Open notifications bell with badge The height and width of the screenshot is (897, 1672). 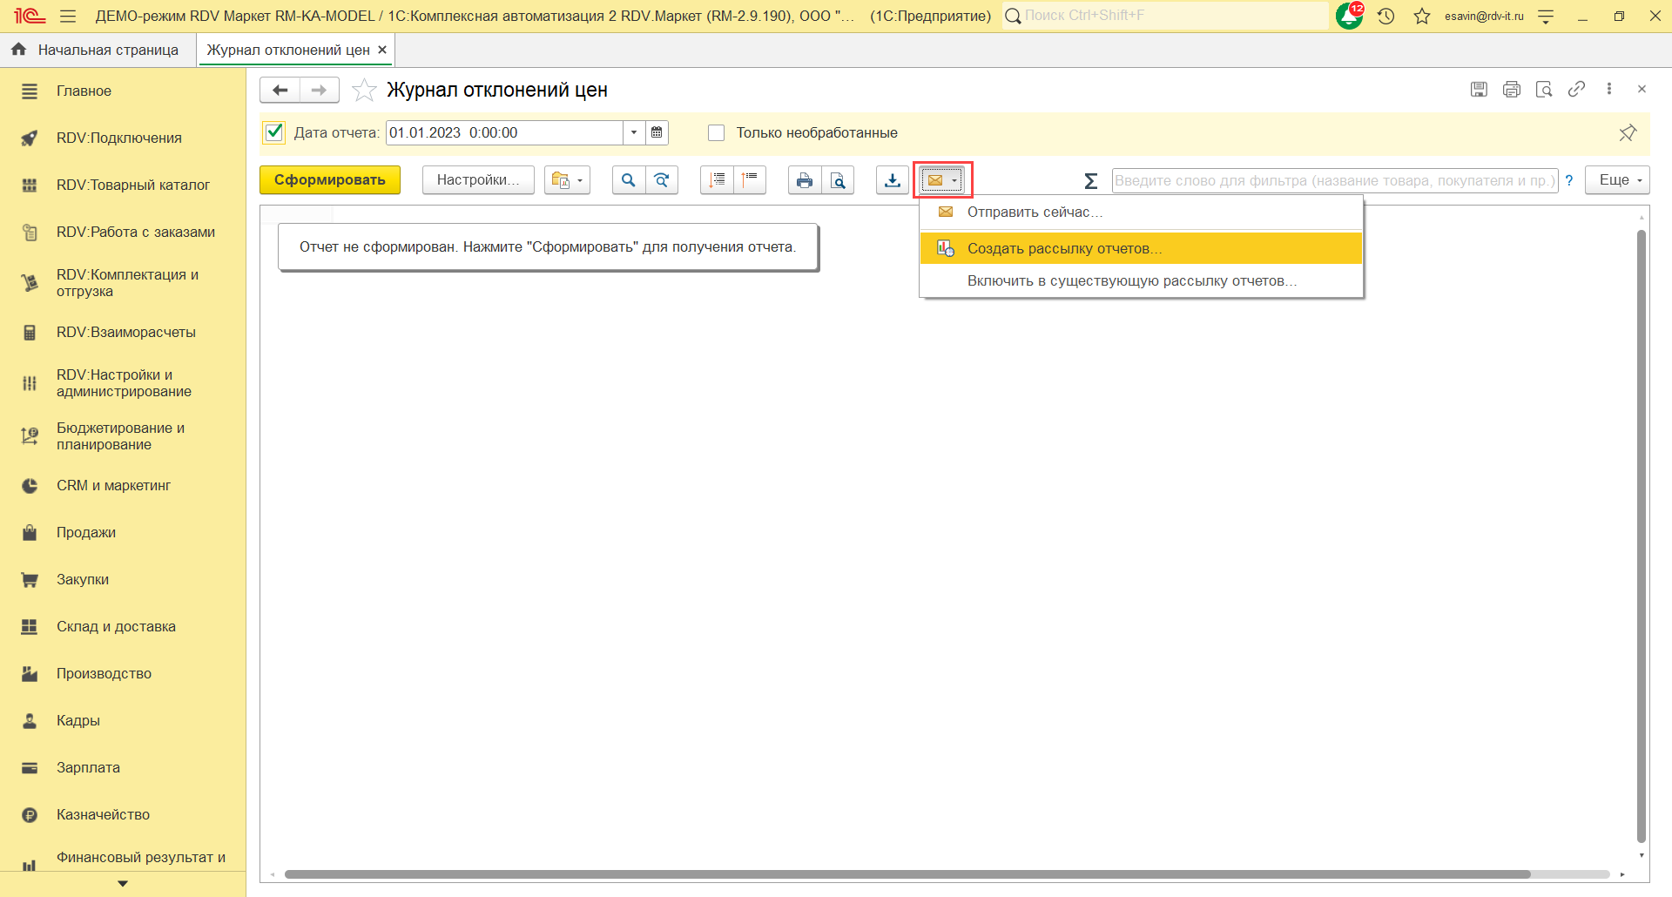click(x=1349, y=16)
